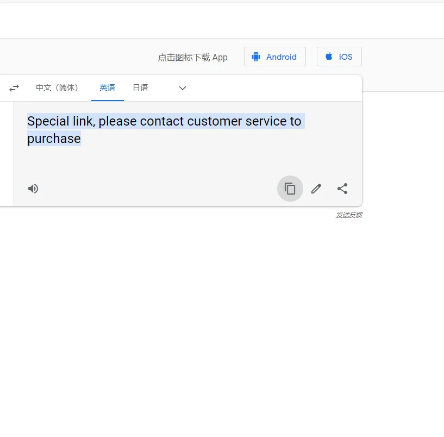Open the 发送反馈 feedback link
Image resolution: width=444 pixels, height=437 pixels.
(349, 215)
